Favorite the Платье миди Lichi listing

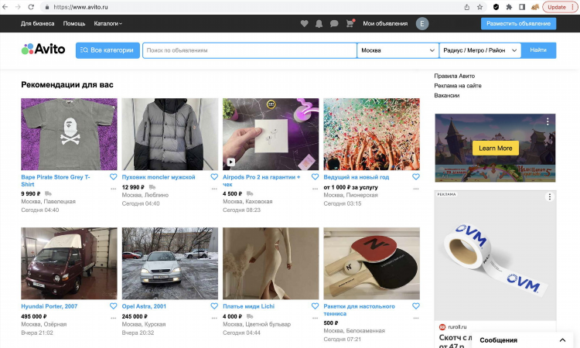(315, 305)
